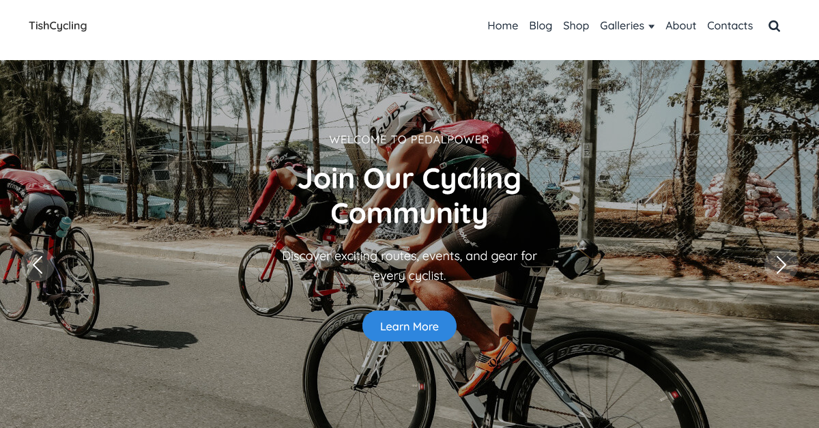Open the About page
Screen dimensions: 819x428
click(680, 26)
